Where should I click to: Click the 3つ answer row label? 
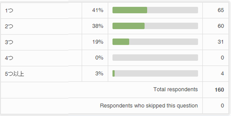coord(9,42)
